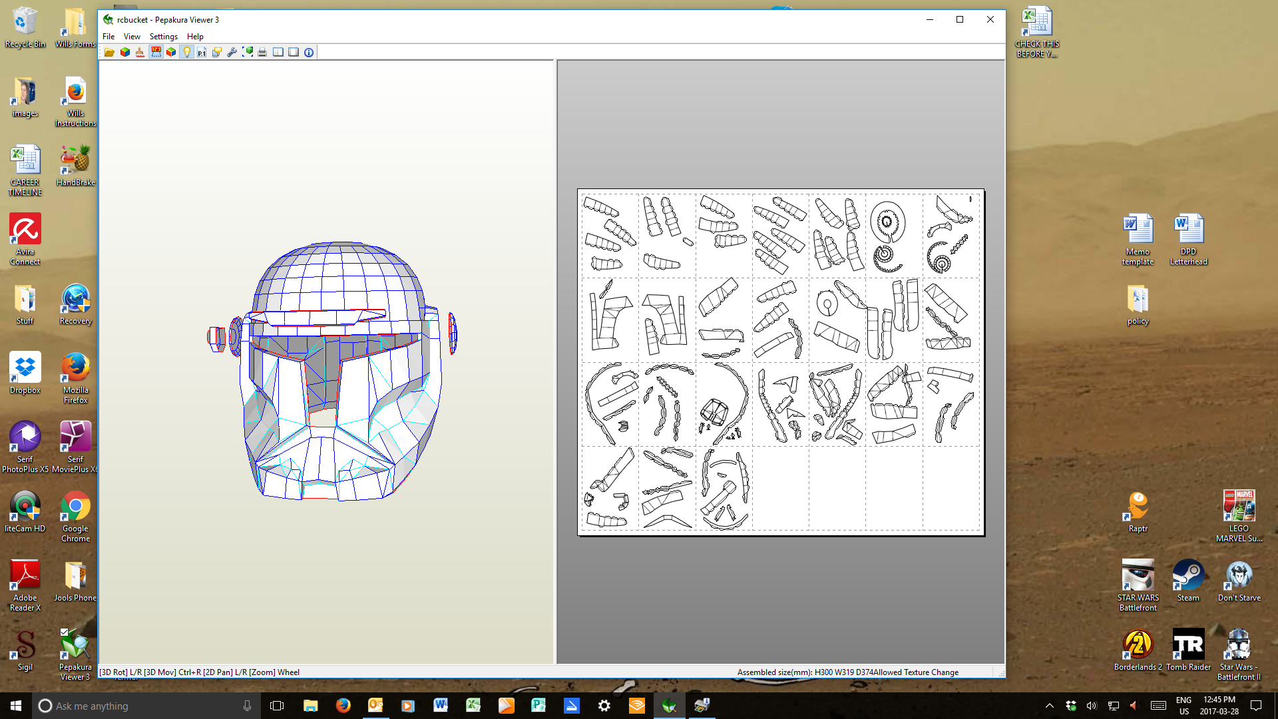Select the Steam desktop shortcut

(1188, 581)
